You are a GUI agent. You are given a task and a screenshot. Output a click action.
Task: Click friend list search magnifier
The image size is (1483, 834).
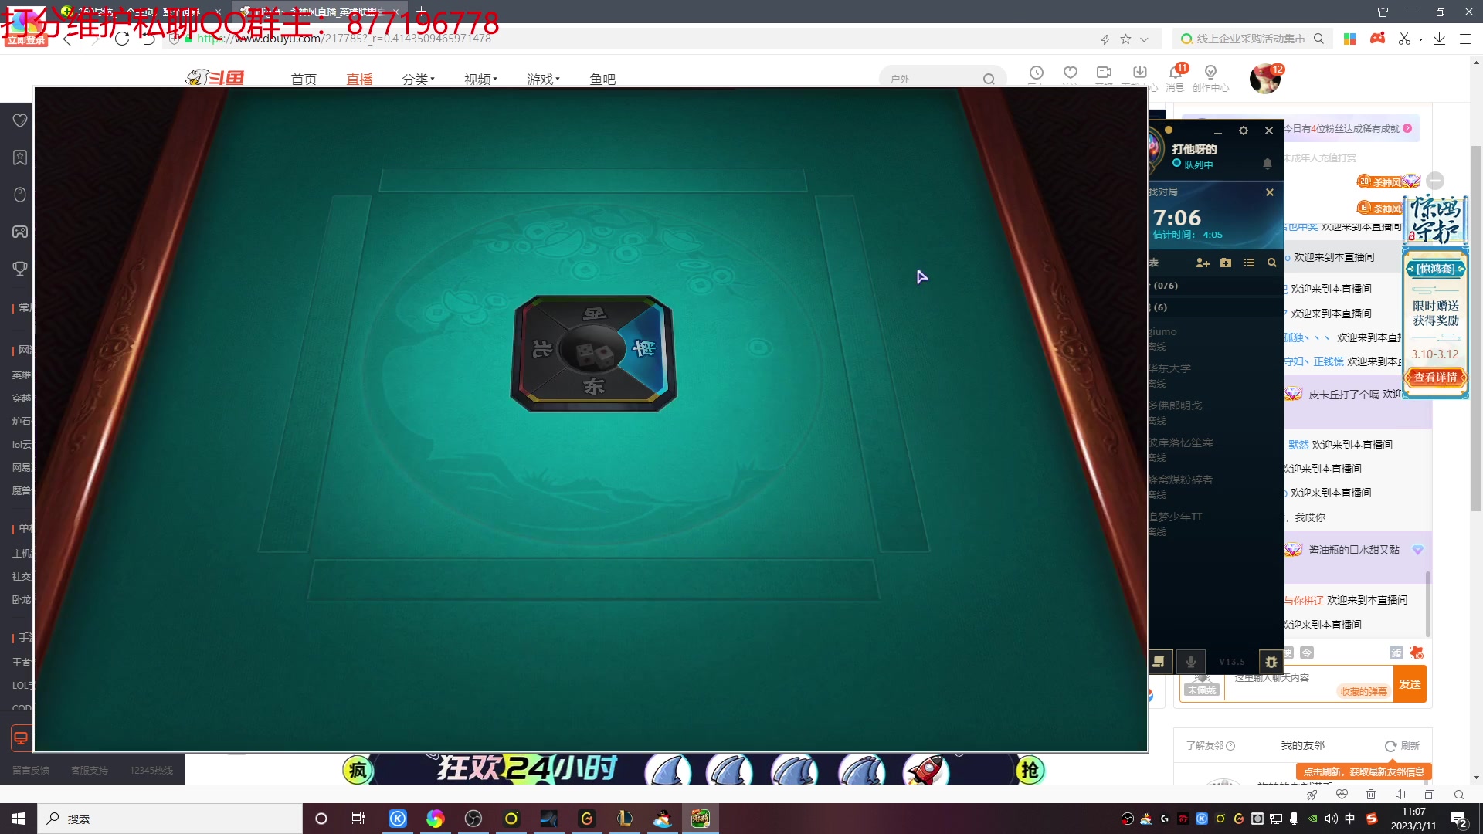click(x=1272, y=263)
